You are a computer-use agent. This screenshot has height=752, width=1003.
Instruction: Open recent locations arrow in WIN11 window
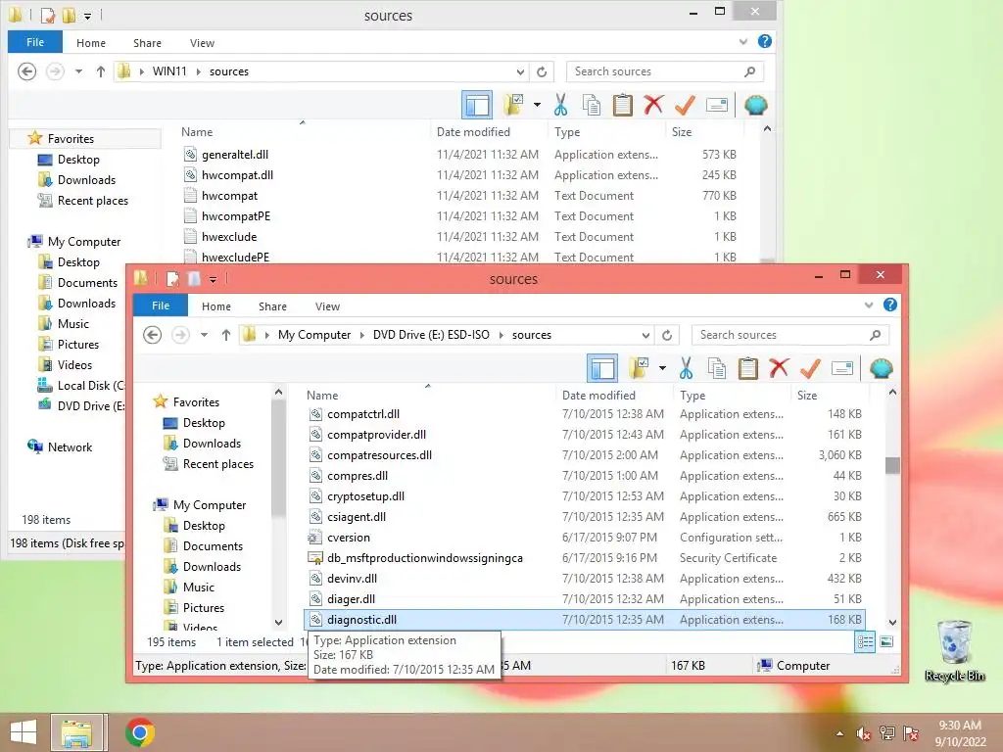click(78, 70)
